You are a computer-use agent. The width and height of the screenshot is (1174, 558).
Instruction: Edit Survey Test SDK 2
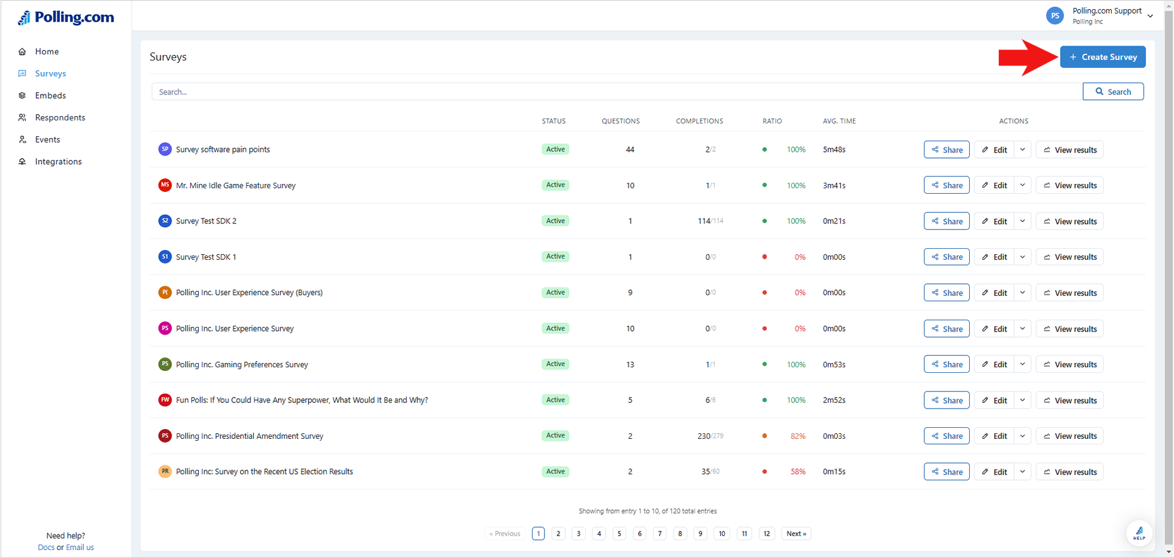click(x=994, y=221)
